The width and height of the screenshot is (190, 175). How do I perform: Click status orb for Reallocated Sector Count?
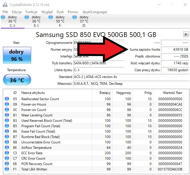(x=7, y=99)
